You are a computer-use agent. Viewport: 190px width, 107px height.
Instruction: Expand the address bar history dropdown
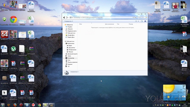pyautogui.click(x=133, y=18)
